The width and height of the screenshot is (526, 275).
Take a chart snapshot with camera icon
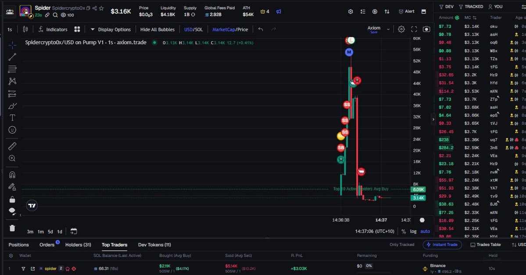[x=426, y=29]
